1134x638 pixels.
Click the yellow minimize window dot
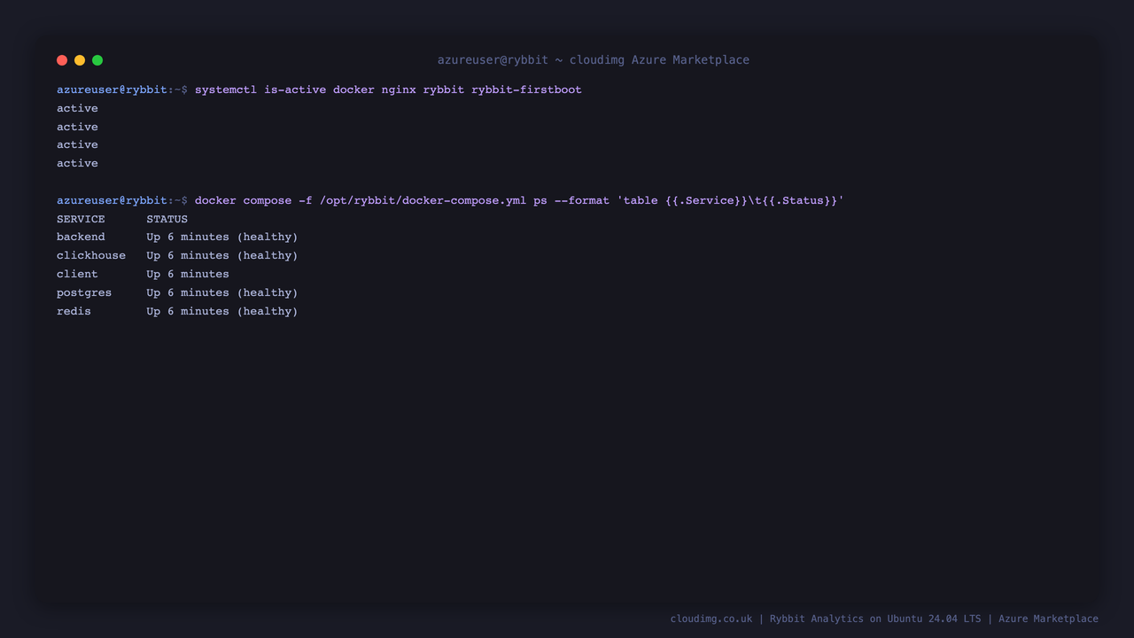coord(80,60)
